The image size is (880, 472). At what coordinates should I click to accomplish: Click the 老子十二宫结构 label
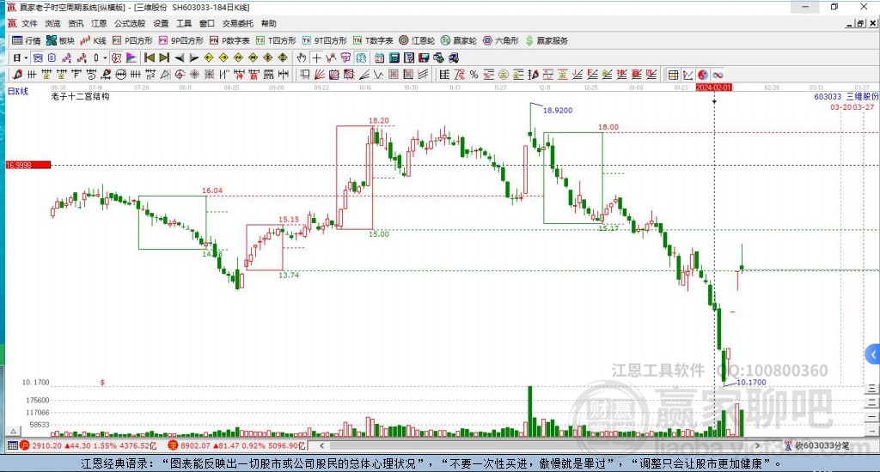point(80,96)
